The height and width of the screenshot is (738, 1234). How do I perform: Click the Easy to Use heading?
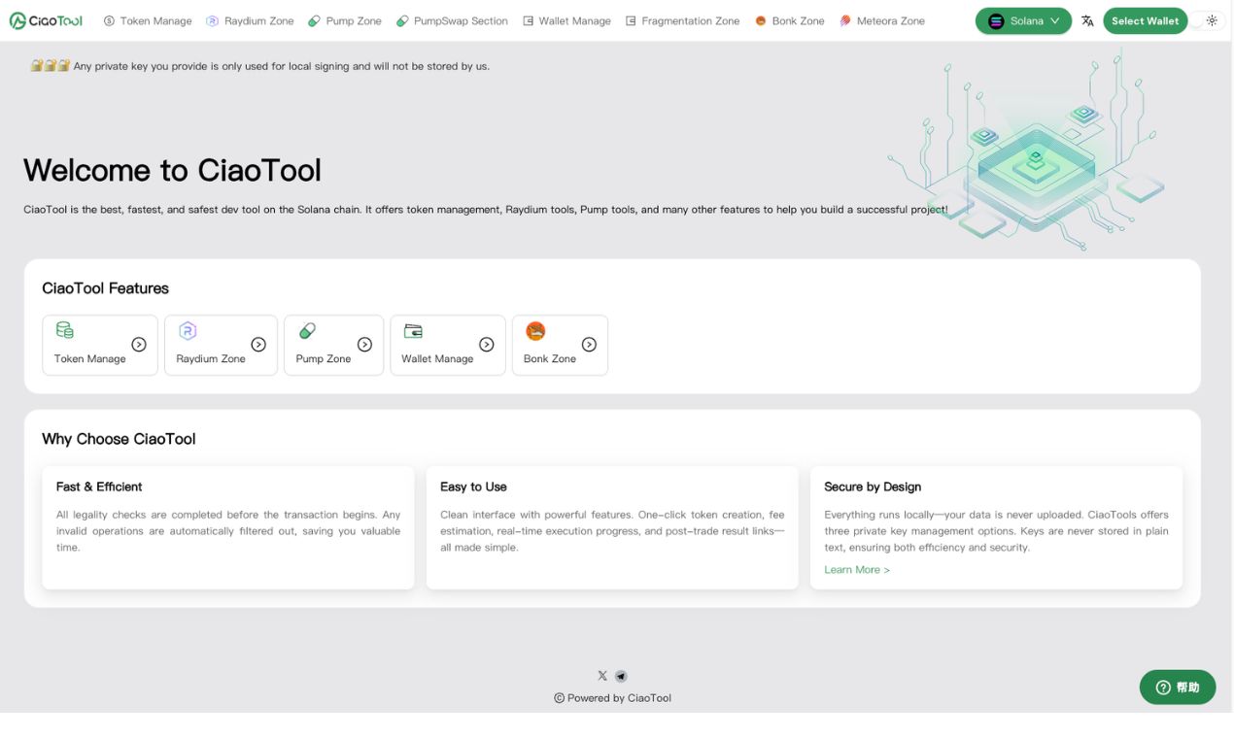(473, 486)
